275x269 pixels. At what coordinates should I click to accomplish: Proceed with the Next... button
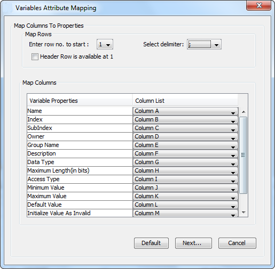point(193,243)
